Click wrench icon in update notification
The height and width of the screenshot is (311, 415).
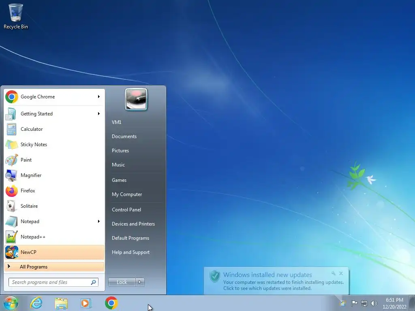click(334, 273)
